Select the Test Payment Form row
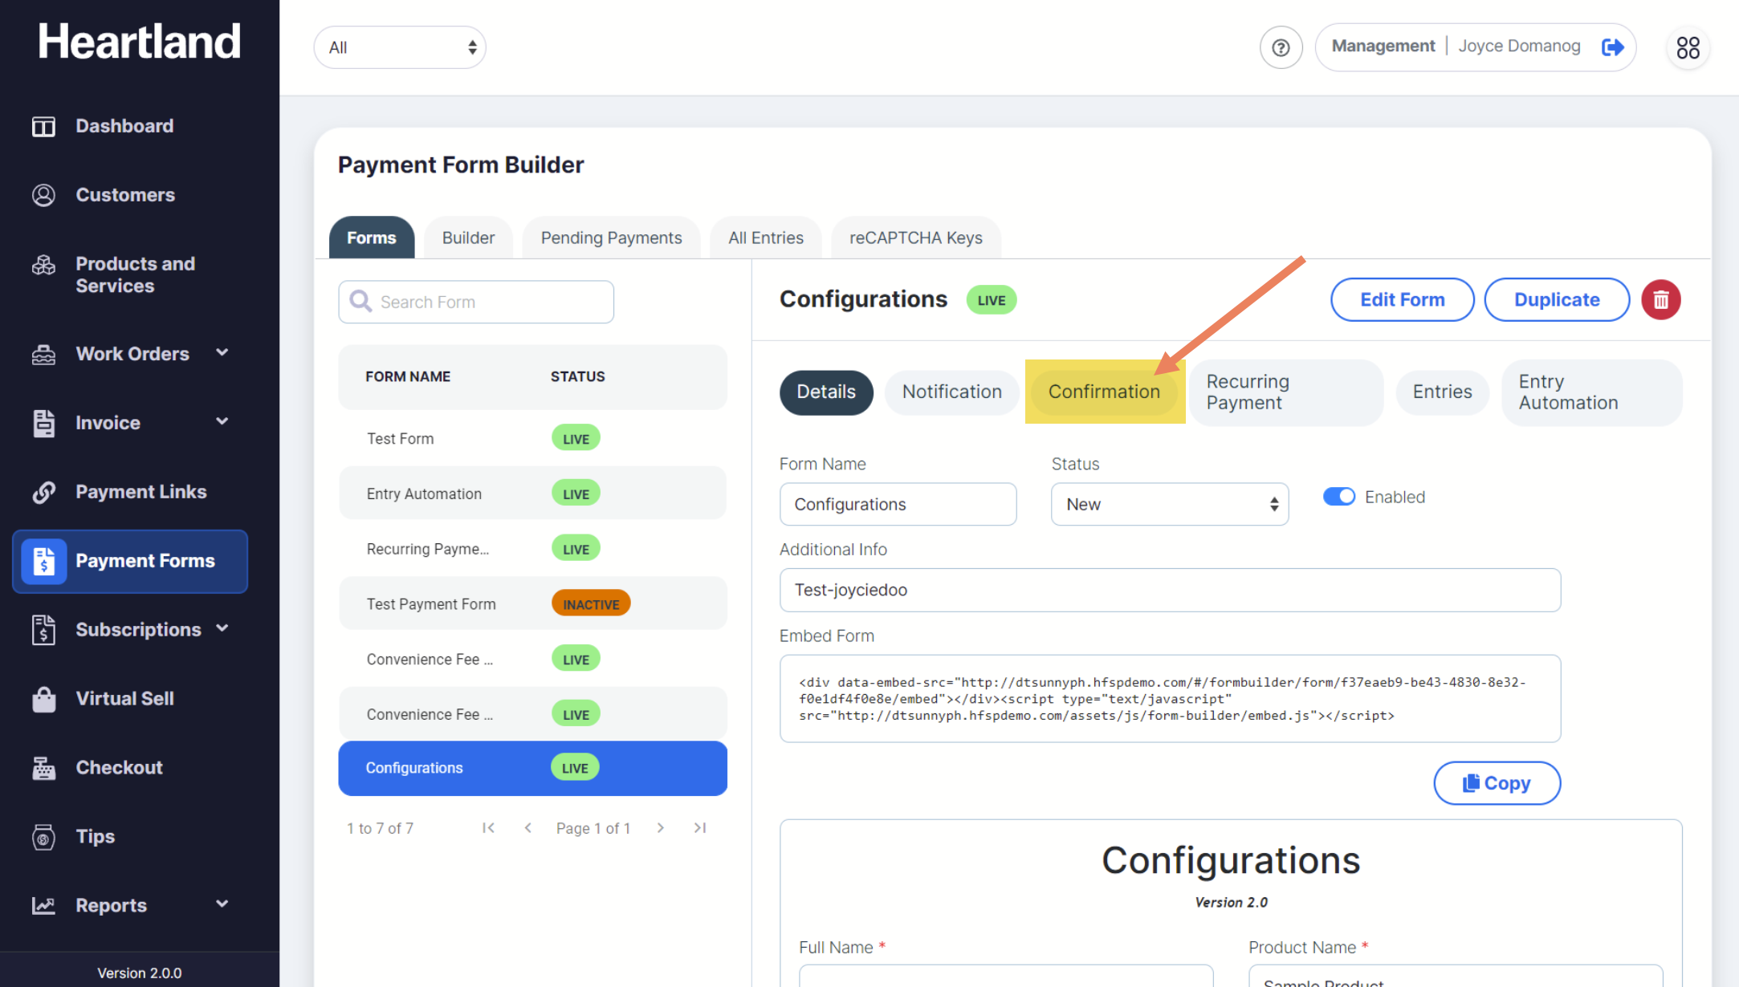Image resolution: width=1739 pixels, height=987 pixels. coord(431,604)
